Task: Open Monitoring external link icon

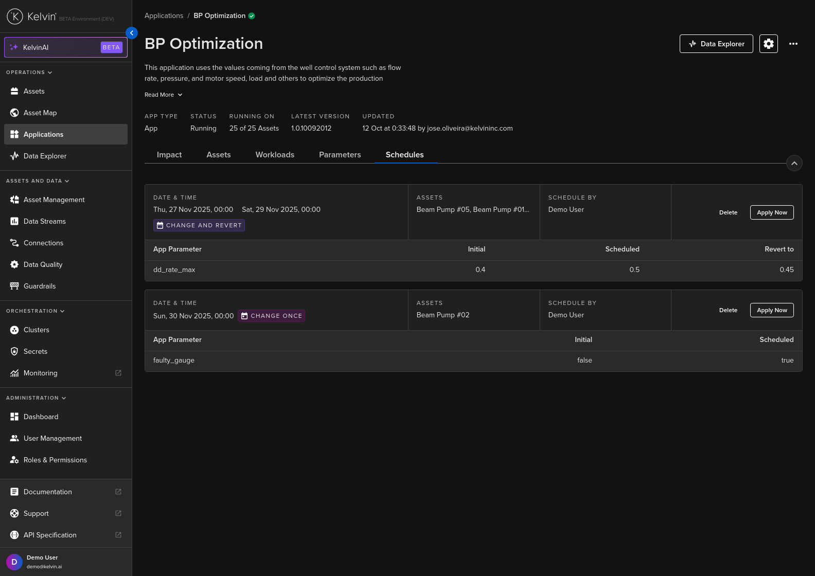Action: point(118,373)
